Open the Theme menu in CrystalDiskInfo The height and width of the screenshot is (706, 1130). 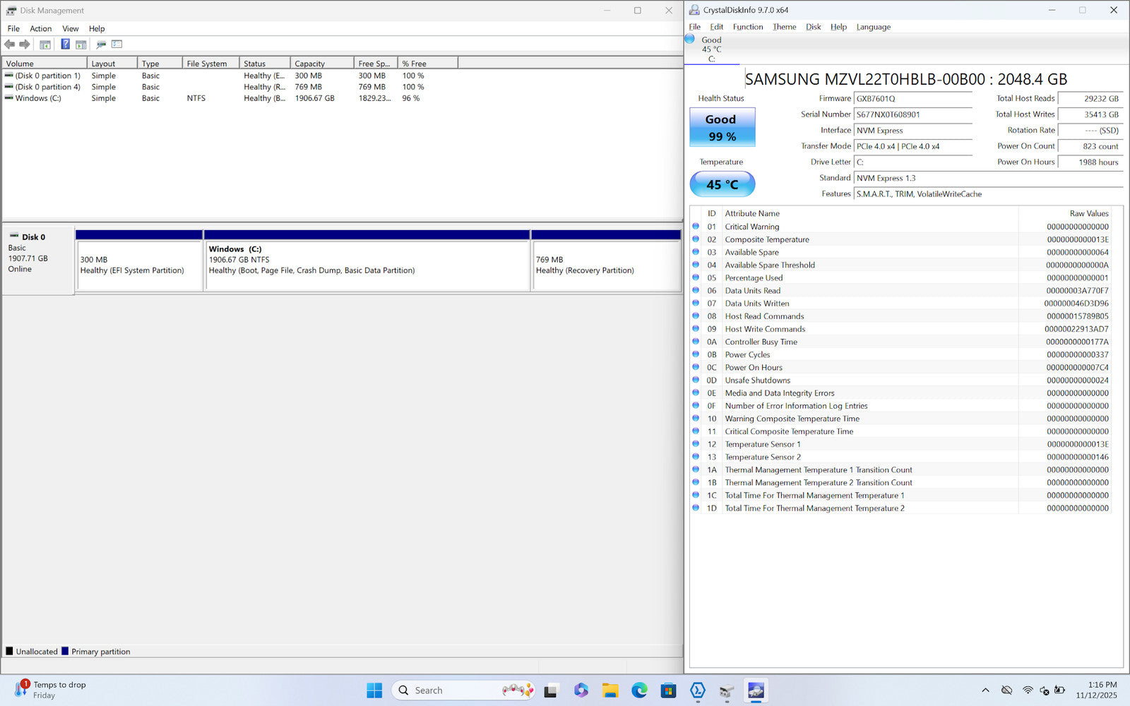[x=784, y=27]
